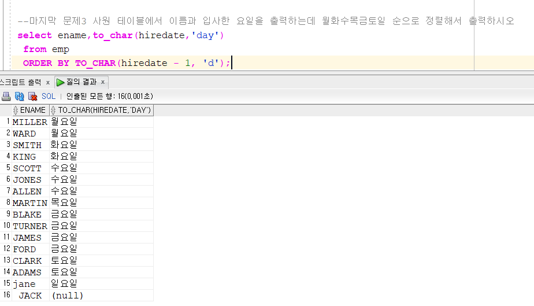Switch to the 스크립트 출력 tab
The height and width of the screenshot is (306, 534).
click(x=20, y=82)
